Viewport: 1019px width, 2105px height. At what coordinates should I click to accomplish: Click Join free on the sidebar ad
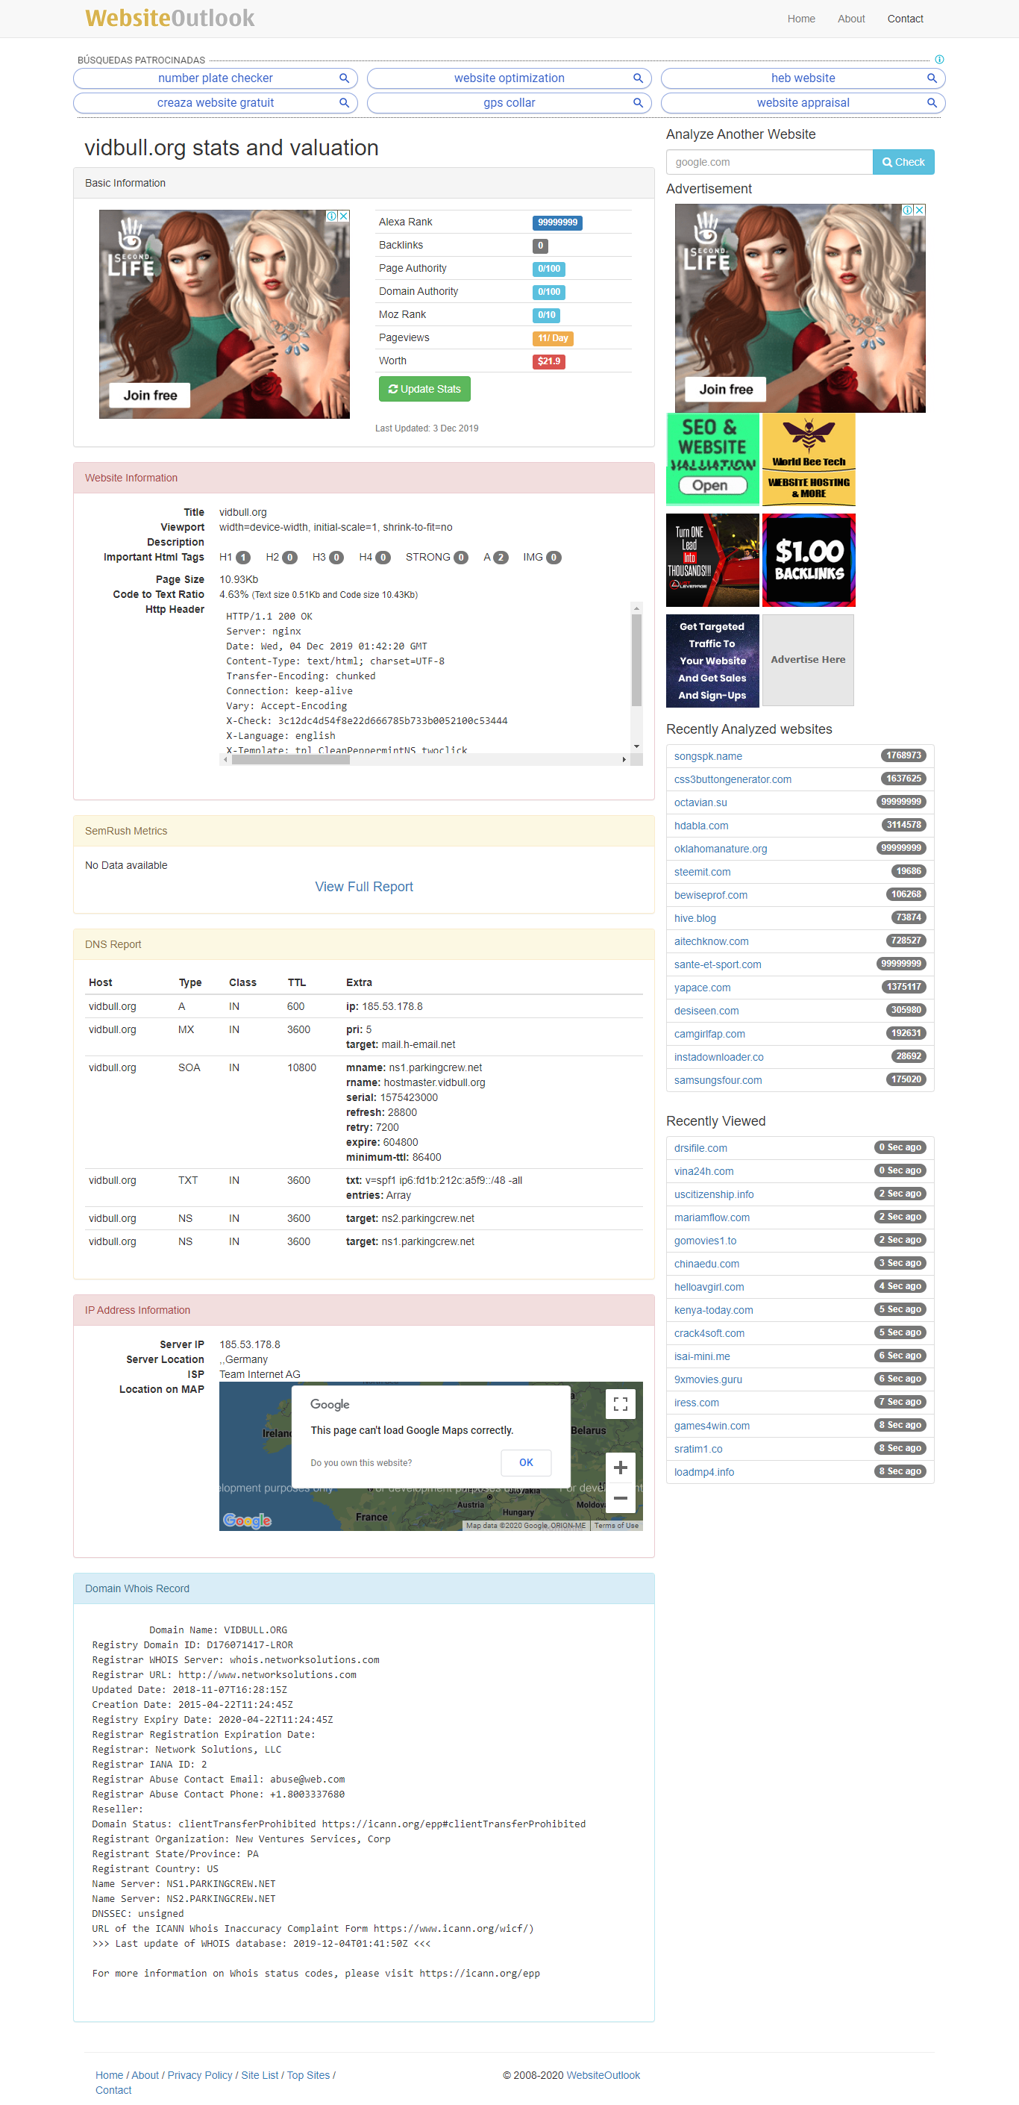pos(726,389)
